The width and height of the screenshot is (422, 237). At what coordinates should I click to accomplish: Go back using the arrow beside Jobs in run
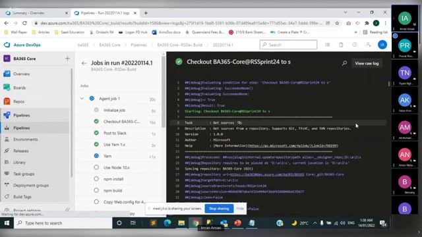[x=84, y=63]
